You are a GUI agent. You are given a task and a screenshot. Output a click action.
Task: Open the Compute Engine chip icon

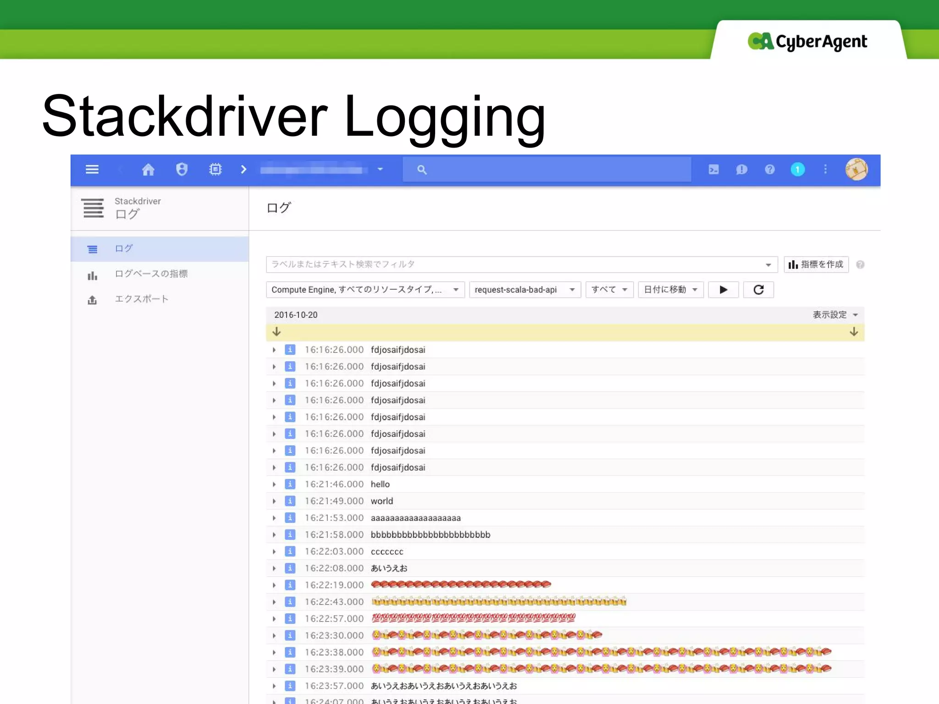215,170
